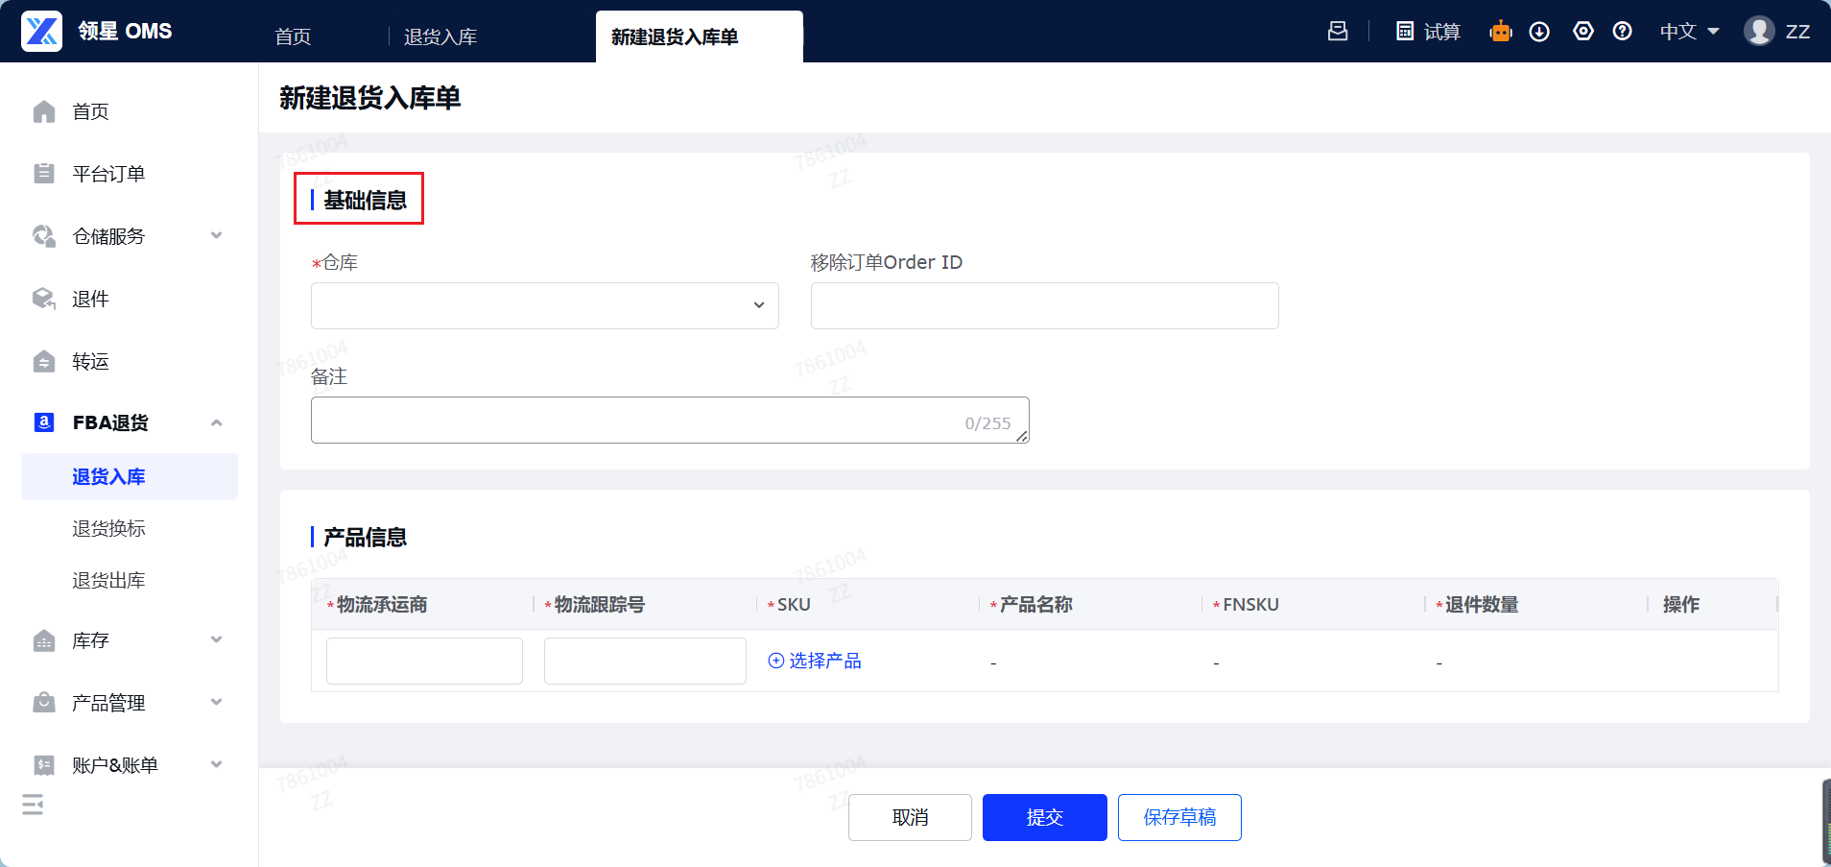Open the 中文 language dropdown
The height and width of the screenshot is (867, 1831).
point(1690,32)
